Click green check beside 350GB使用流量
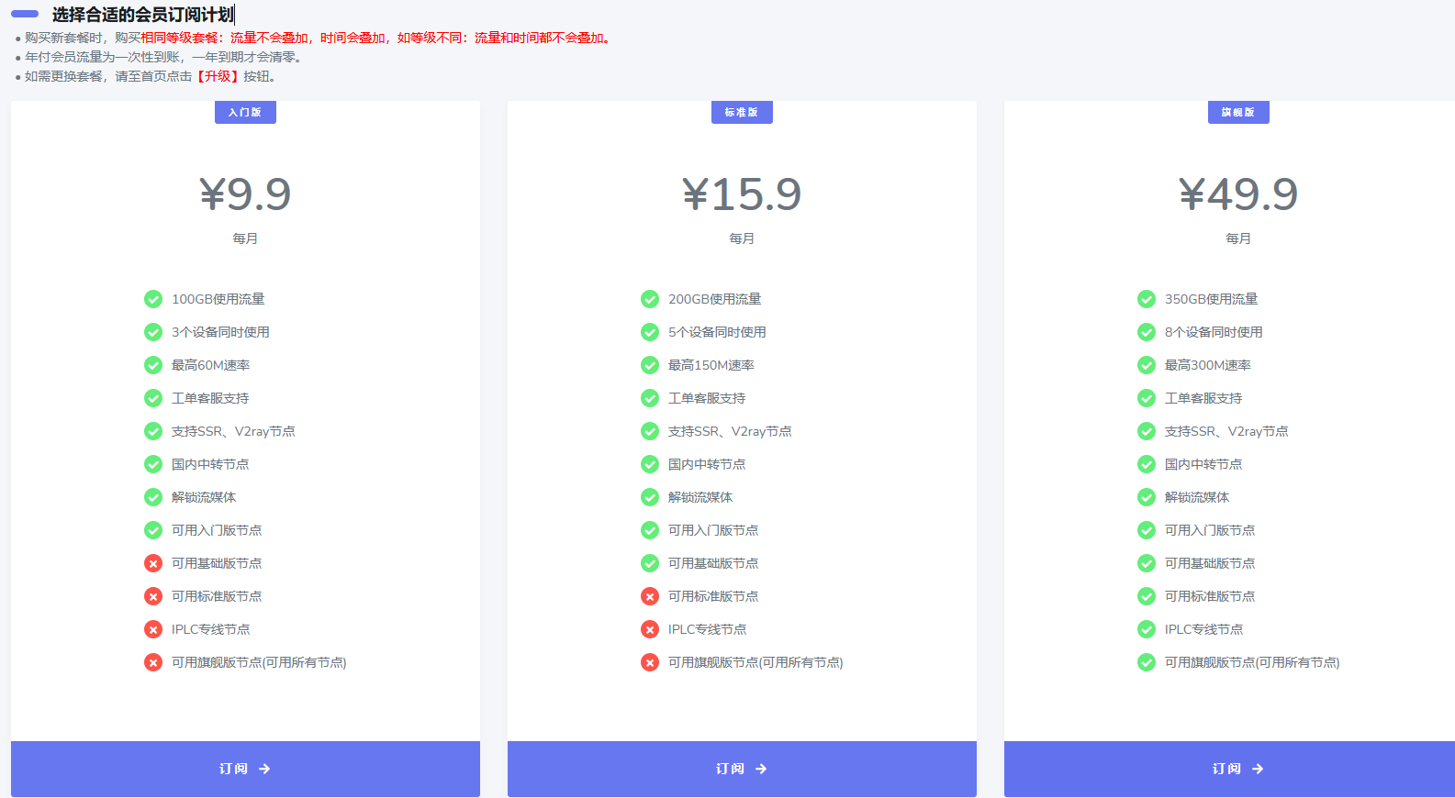Screen dimensions: 1455x798 pos(1147,299)
